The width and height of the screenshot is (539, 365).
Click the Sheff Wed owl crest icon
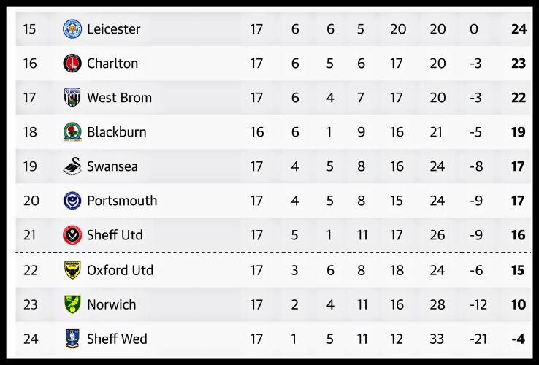click(x=72, y=339)
